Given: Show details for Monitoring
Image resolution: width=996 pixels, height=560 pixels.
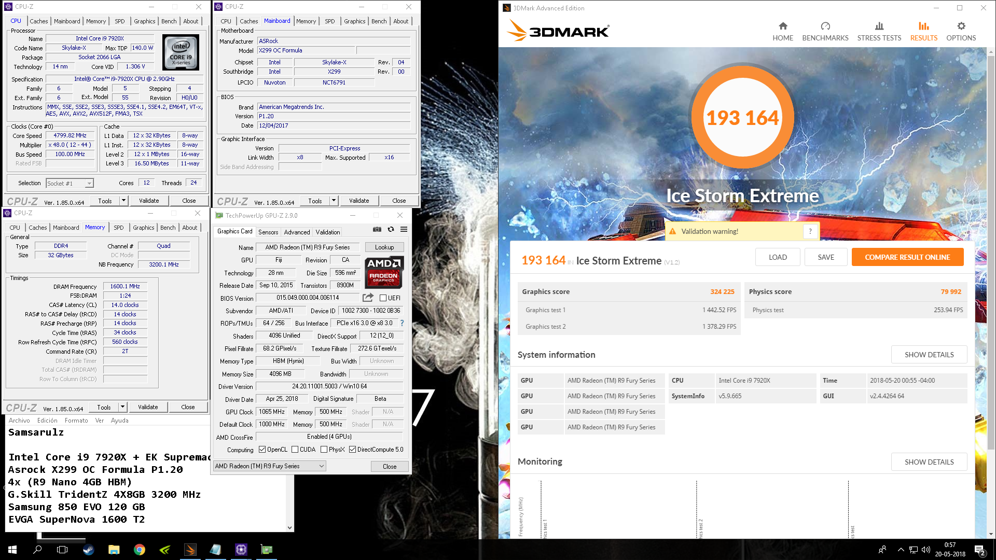Looking at the screenshot, I should click(x=929, y=462).
